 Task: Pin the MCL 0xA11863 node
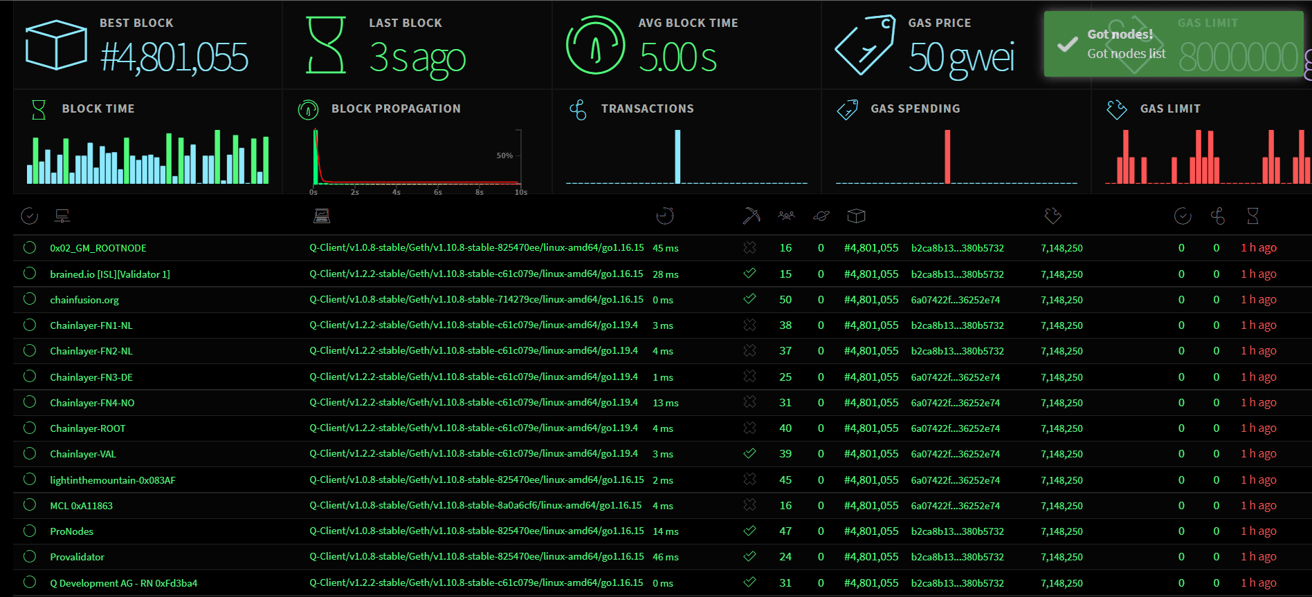point(30,505)
